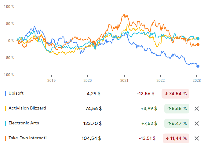The width and height of the screenshot is (204, 146).
Task: Remove Take-Two Interactive from comparison
Action: [197, 138]
